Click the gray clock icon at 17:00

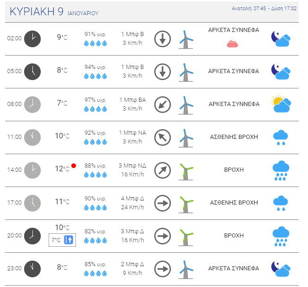[32, 203]
